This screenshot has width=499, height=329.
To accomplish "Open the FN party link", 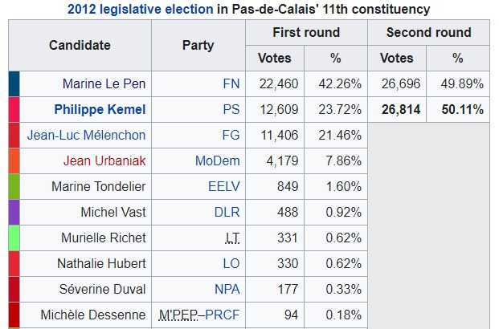I will [x=231, y=83].
